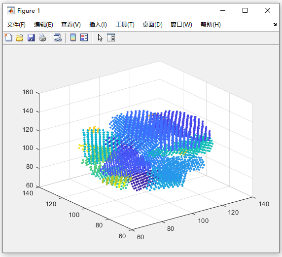Toggle the legend with the Insert Legend icon
The height and width of the screenshot is (257, 282).
[x=84, y=37]
